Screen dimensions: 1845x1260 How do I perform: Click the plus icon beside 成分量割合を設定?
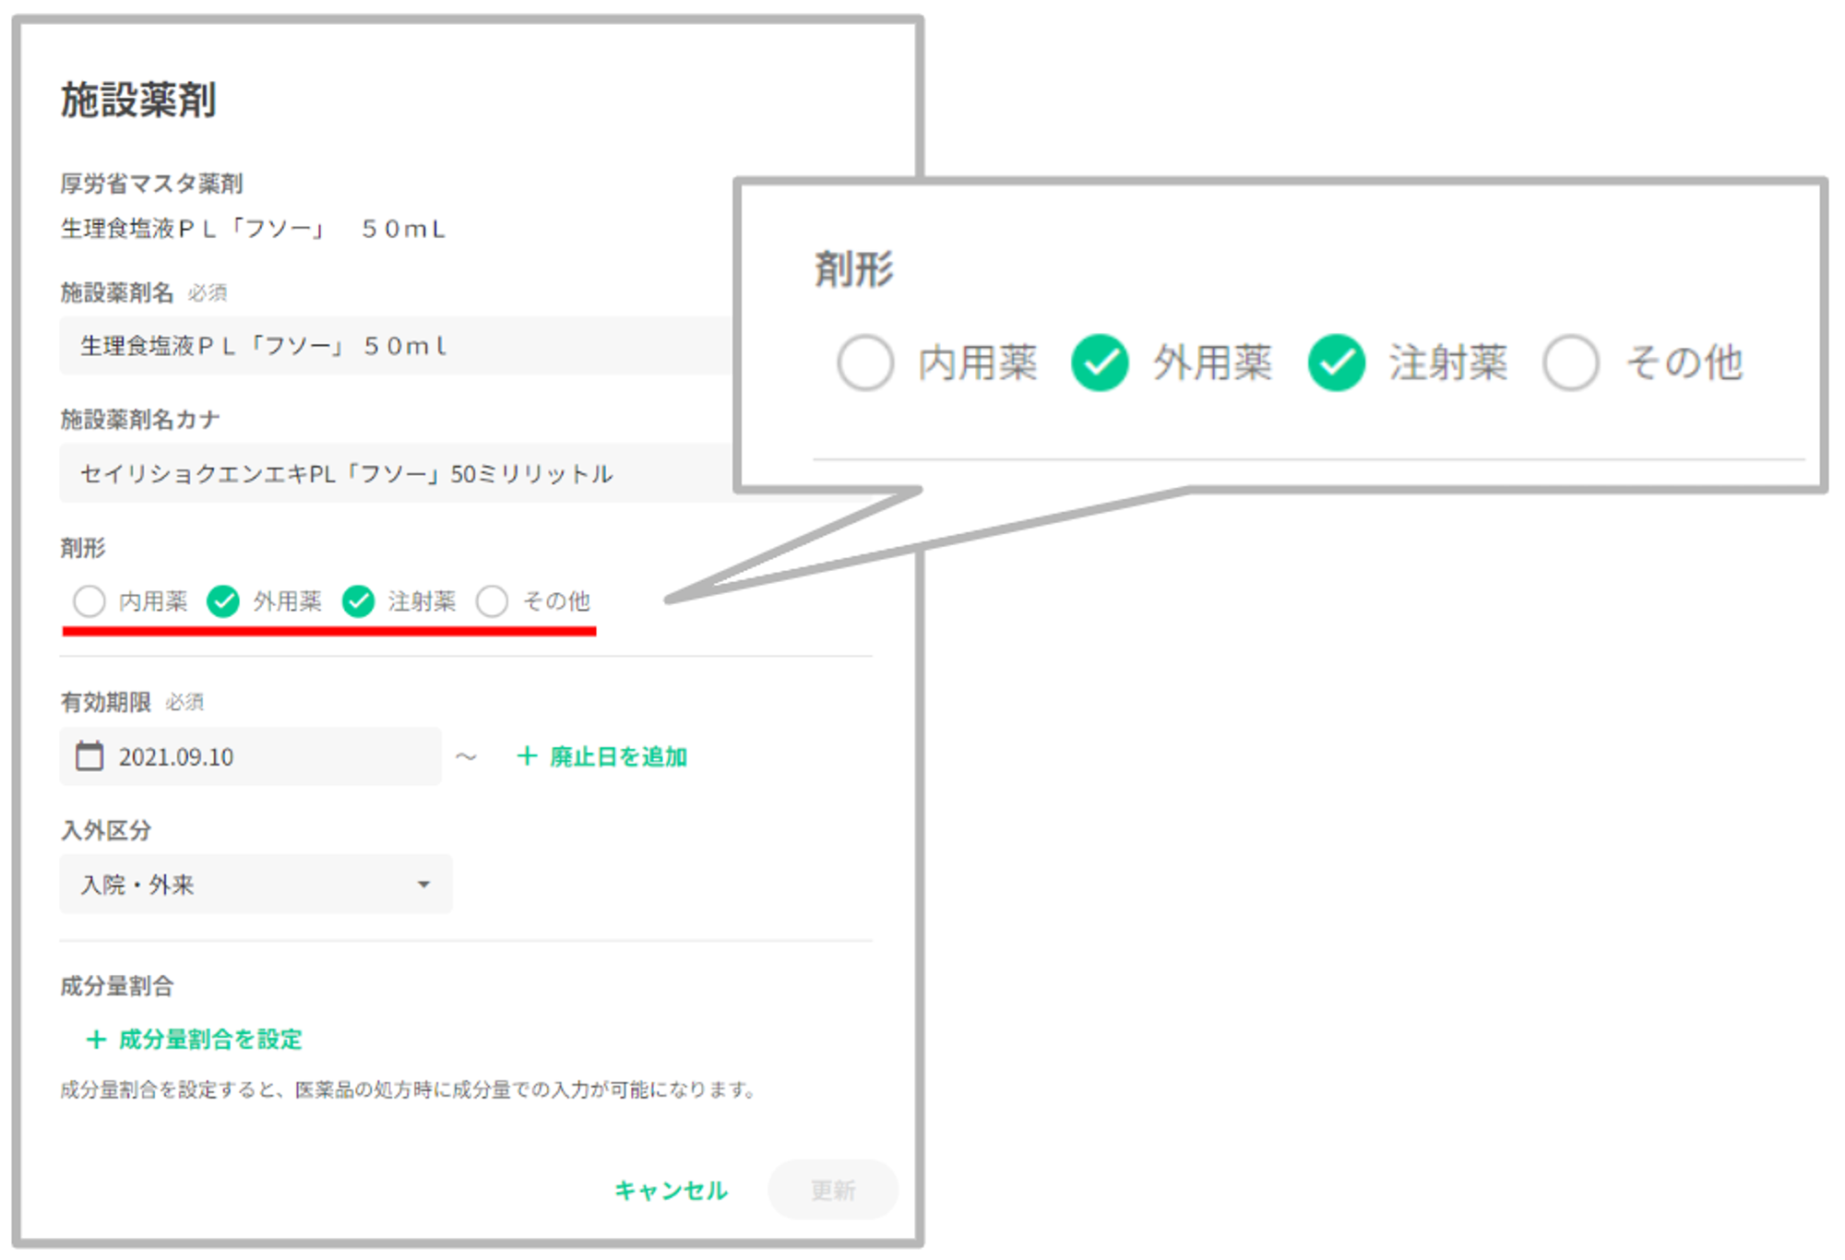(x=96, y=1040)
